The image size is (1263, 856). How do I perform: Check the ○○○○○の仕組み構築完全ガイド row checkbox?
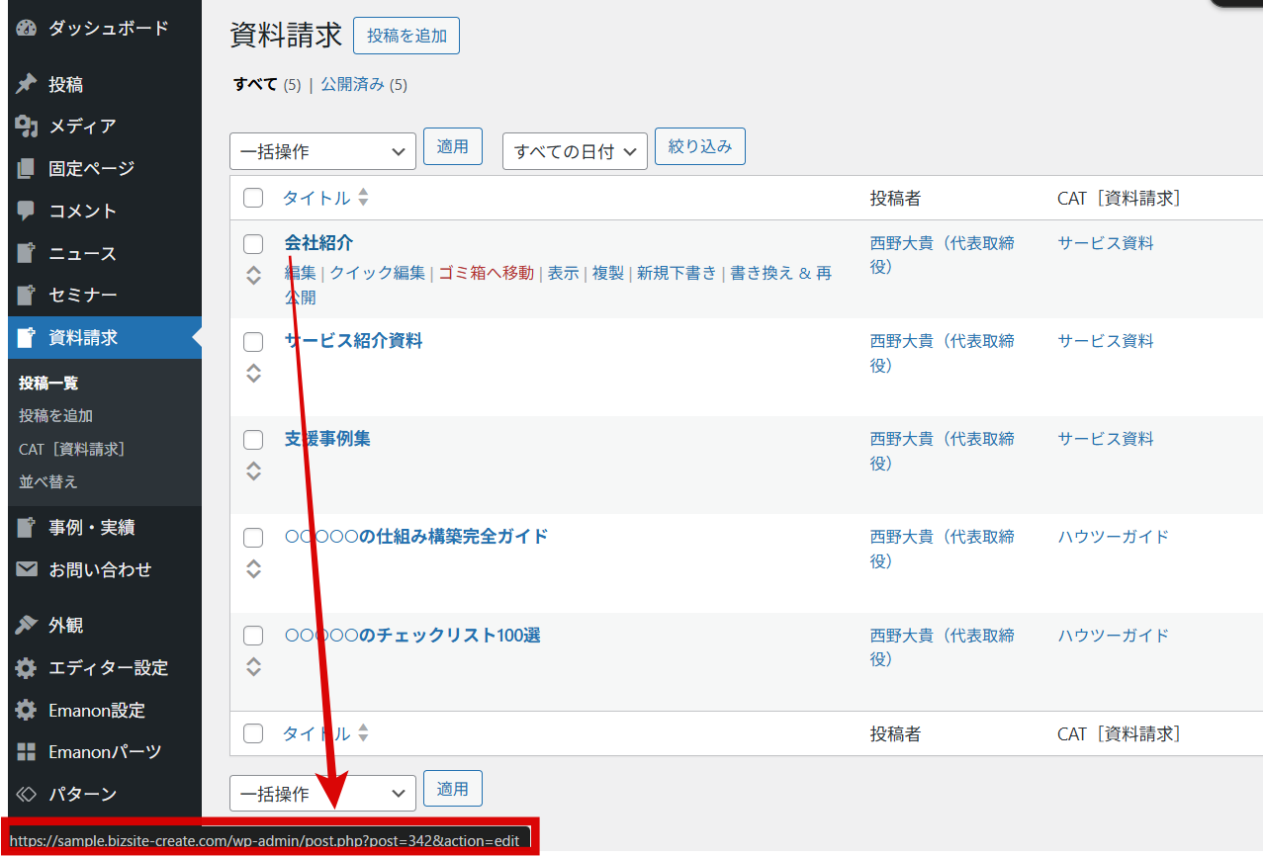click(253, 538)
